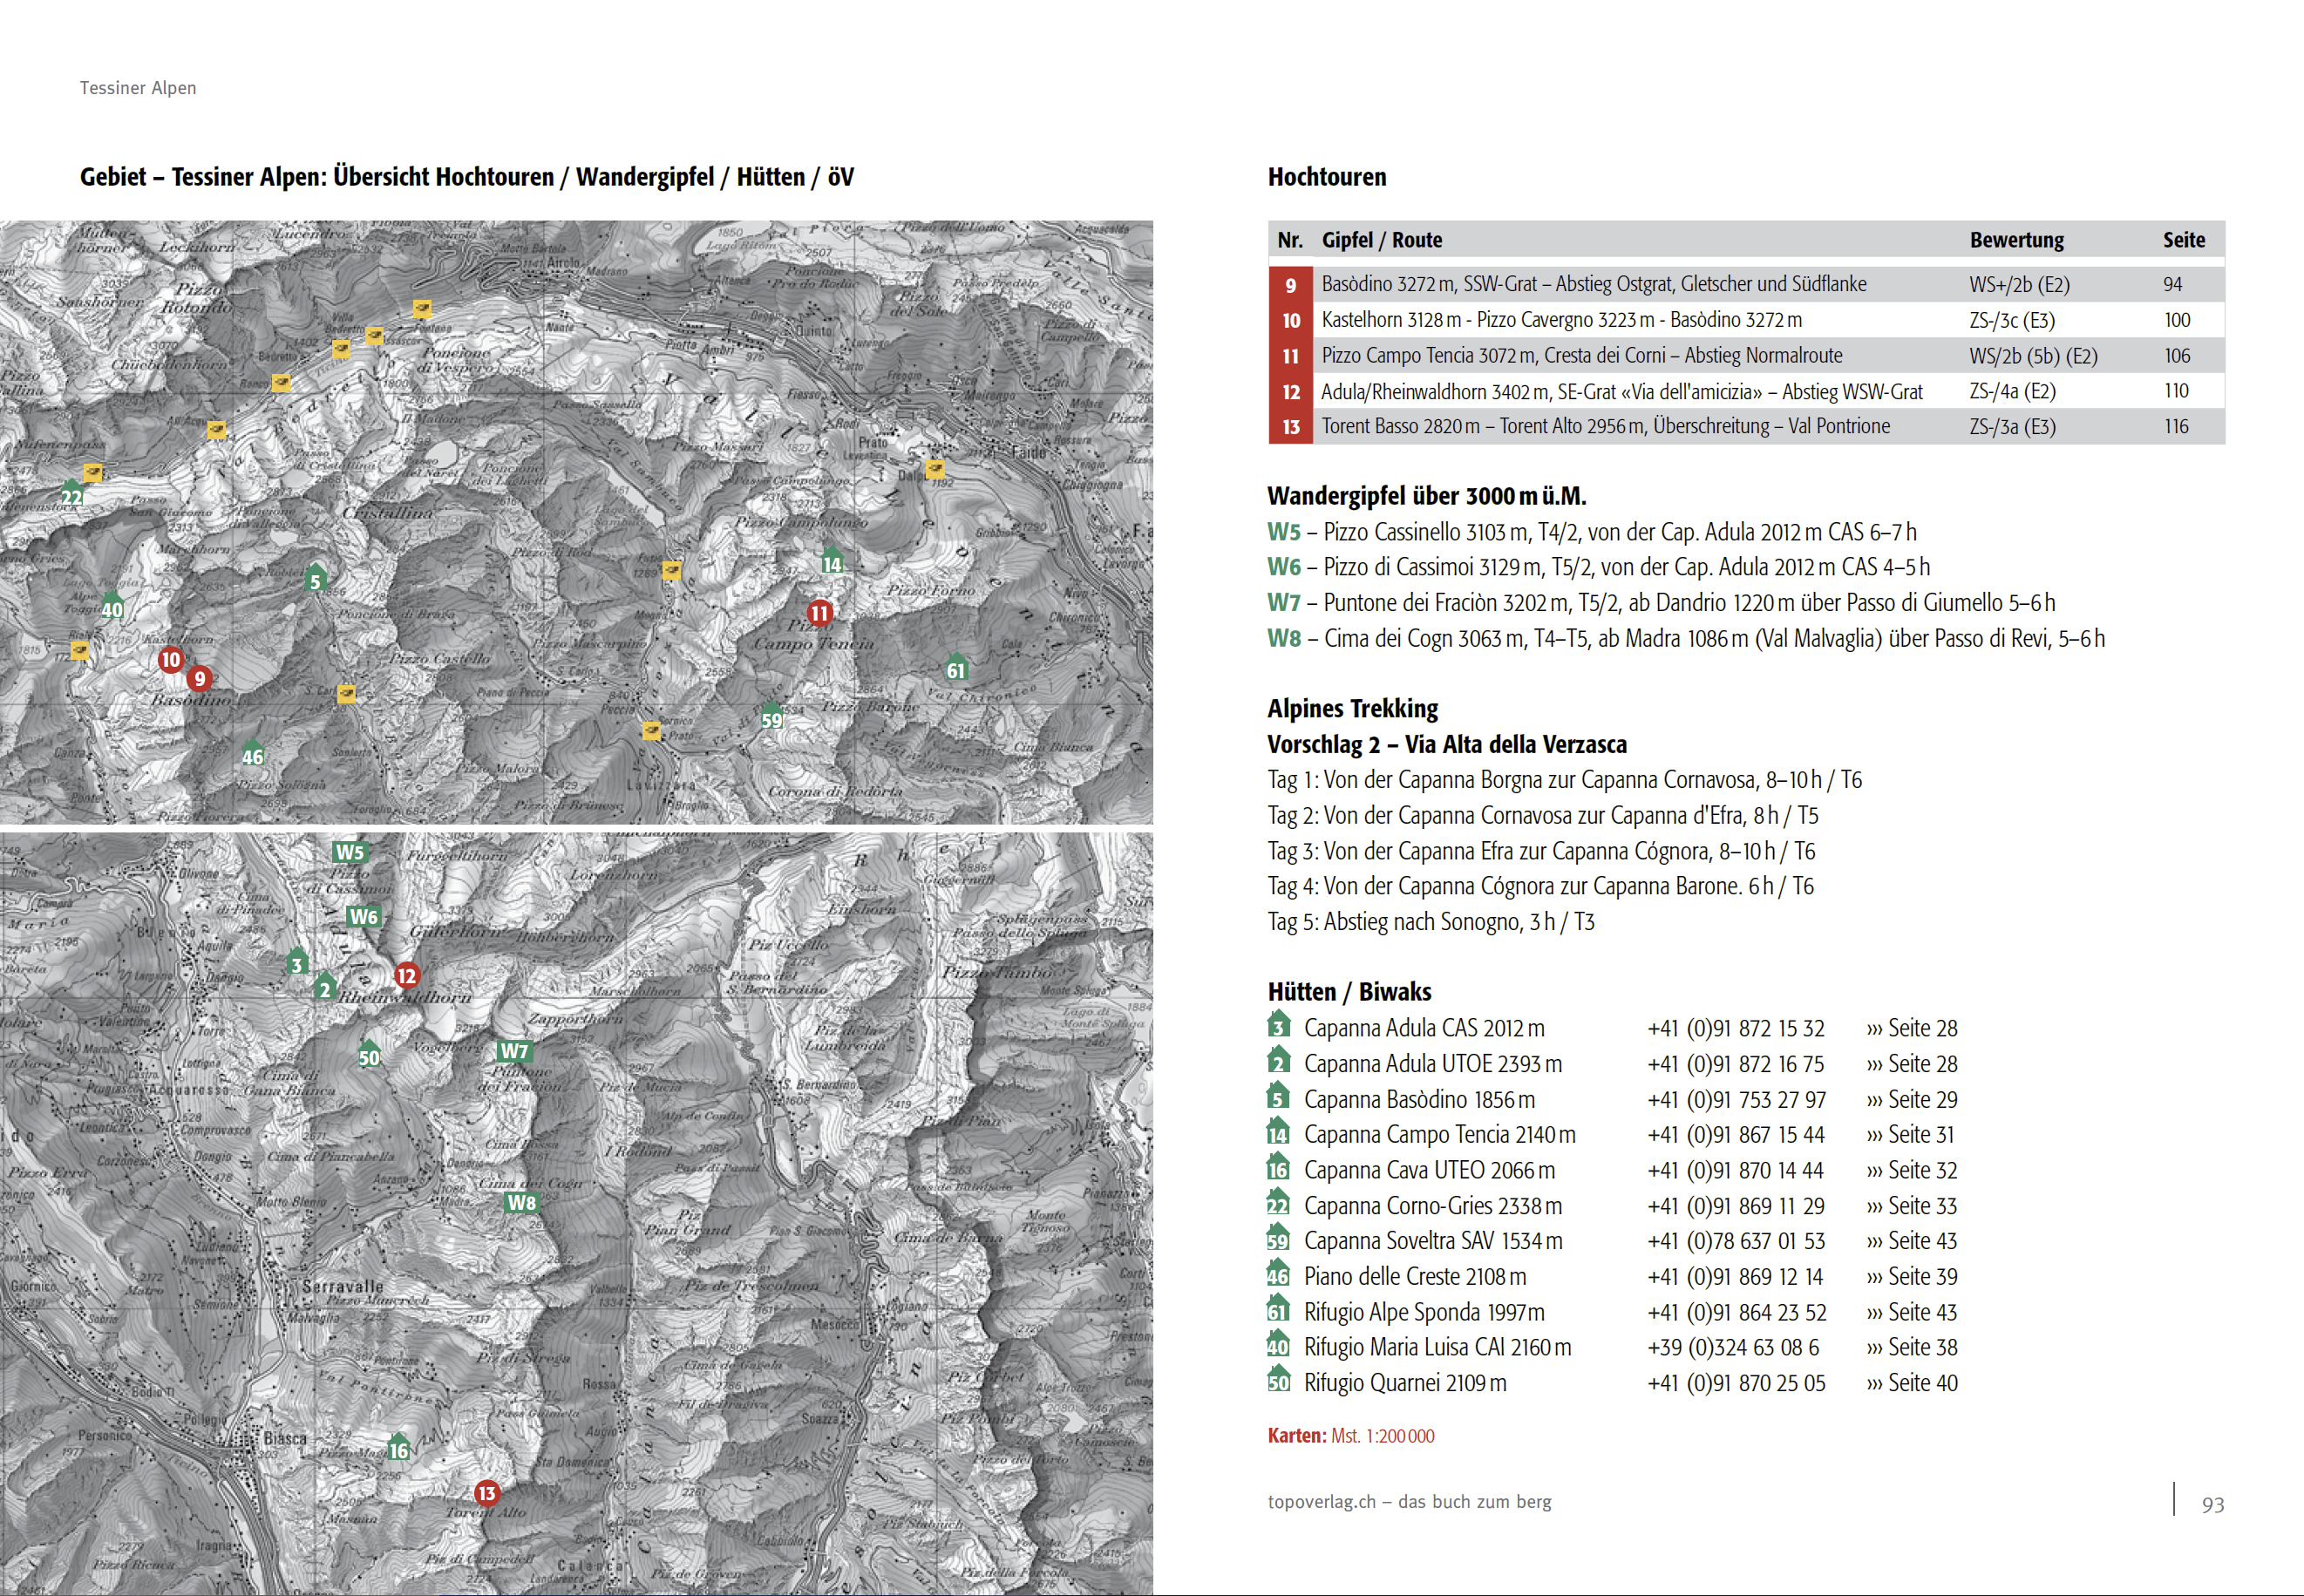Viewport: 2304px width, 1596px height.
Task: Click rating 'ZS-/4a (E2)'
Action: tap(2012, 391)
